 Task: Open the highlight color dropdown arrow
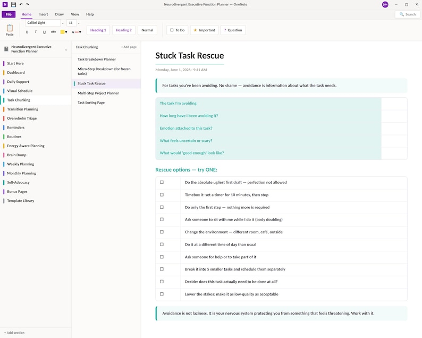coord(66,32)
